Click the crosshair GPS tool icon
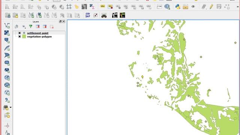240x135 pixels. [x=7, y=126]
